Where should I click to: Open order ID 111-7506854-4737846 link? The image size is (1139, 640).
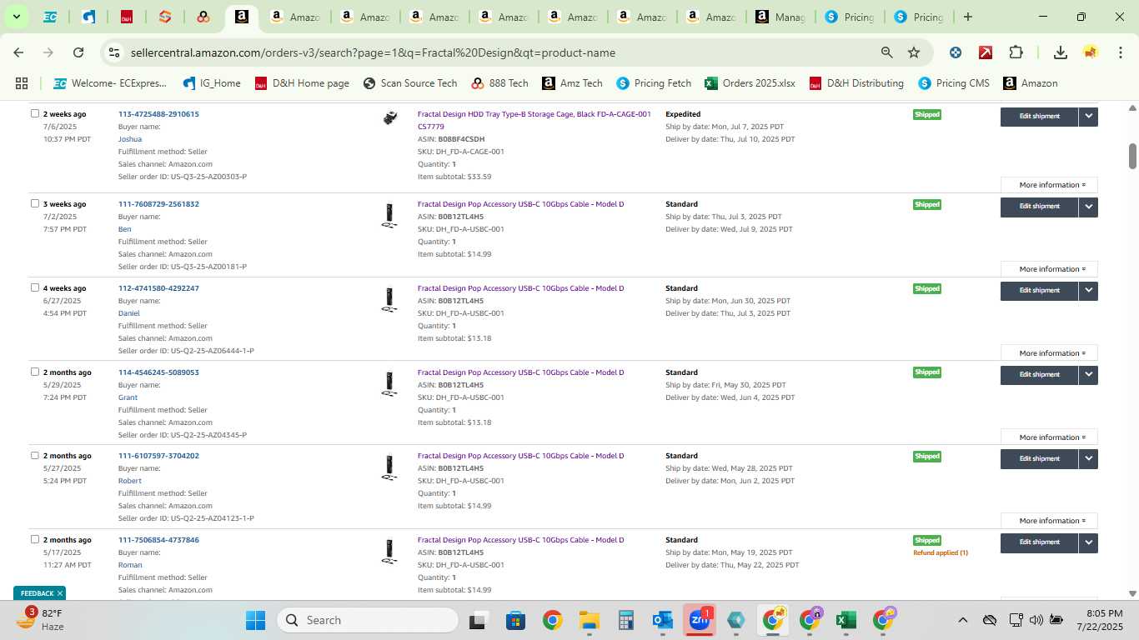tap(158, 540)
